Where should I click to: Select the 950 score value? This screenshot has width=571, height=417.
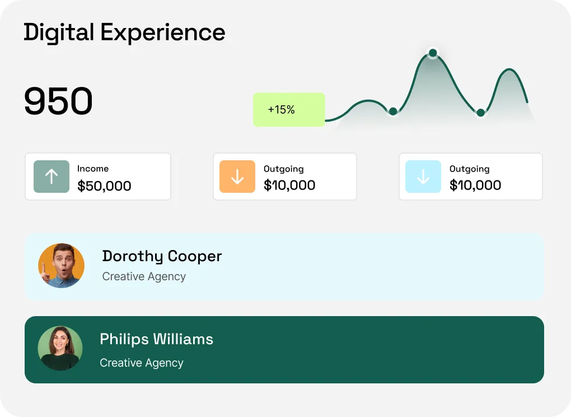coord(58,101)
